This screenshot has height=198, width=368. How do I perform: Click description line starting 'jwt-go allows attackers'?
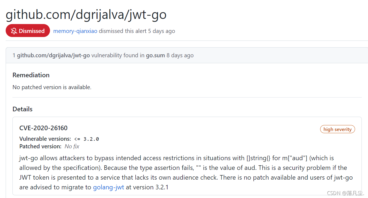tap(177, 158)
